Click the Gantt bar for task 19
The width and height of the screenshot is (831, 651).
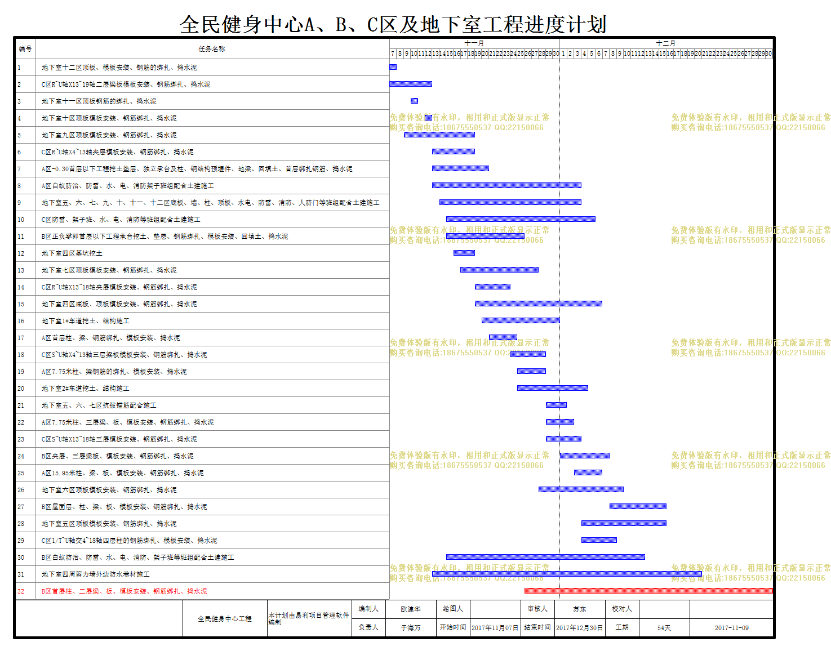[531, 371]
